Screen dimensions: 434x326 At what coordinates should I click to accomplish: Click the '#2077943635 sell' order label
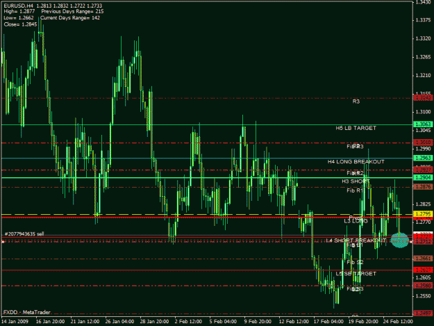point(24,234)
